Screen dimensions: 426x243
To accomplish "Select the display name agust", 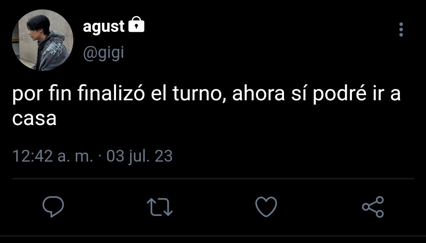I will [103, 27].
